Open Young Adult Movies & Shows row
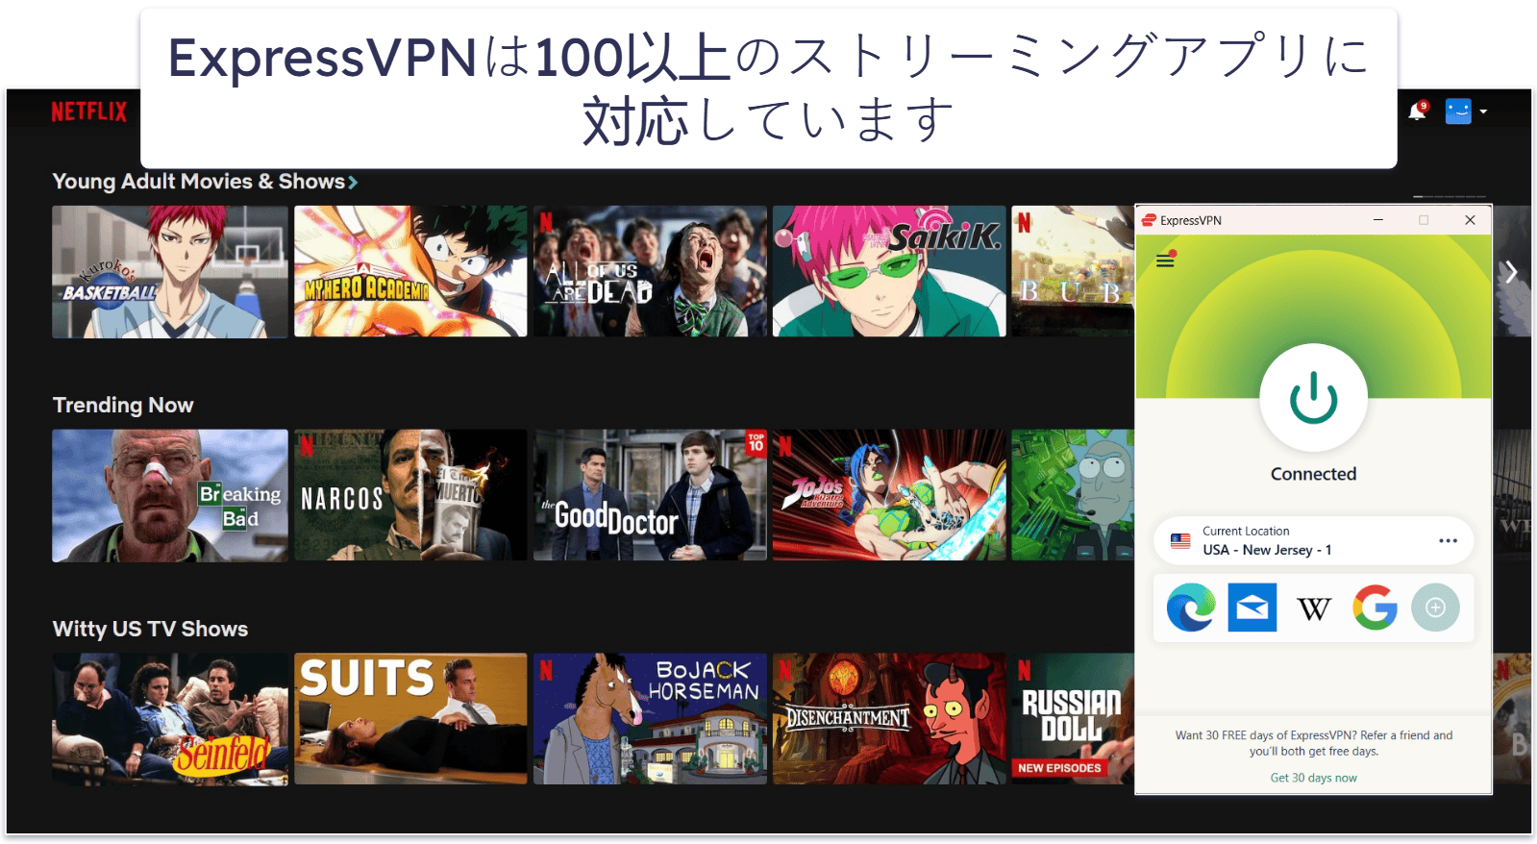The width and height of the screenshot is (1537, 844). 198,182
